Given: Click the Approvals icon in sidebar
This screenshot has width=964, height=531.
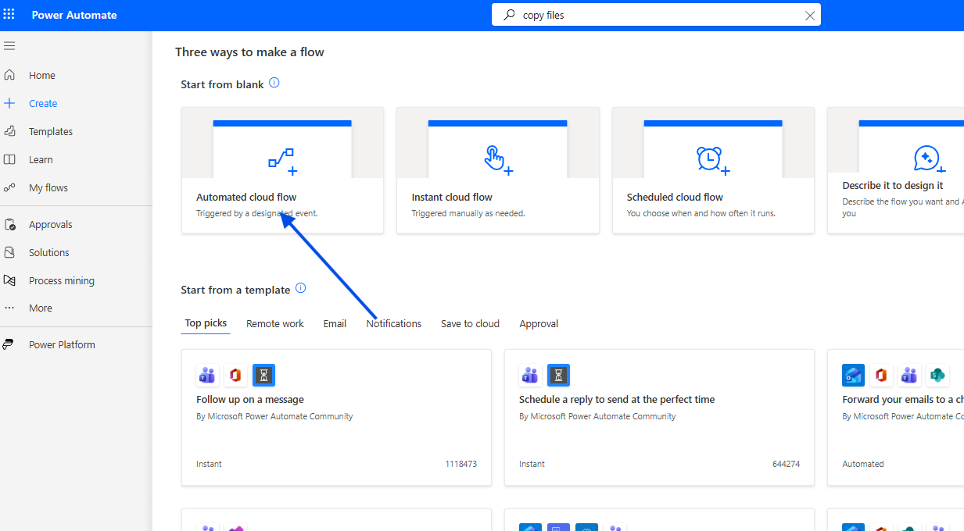Looking at the screenshot, I should 9,224.
